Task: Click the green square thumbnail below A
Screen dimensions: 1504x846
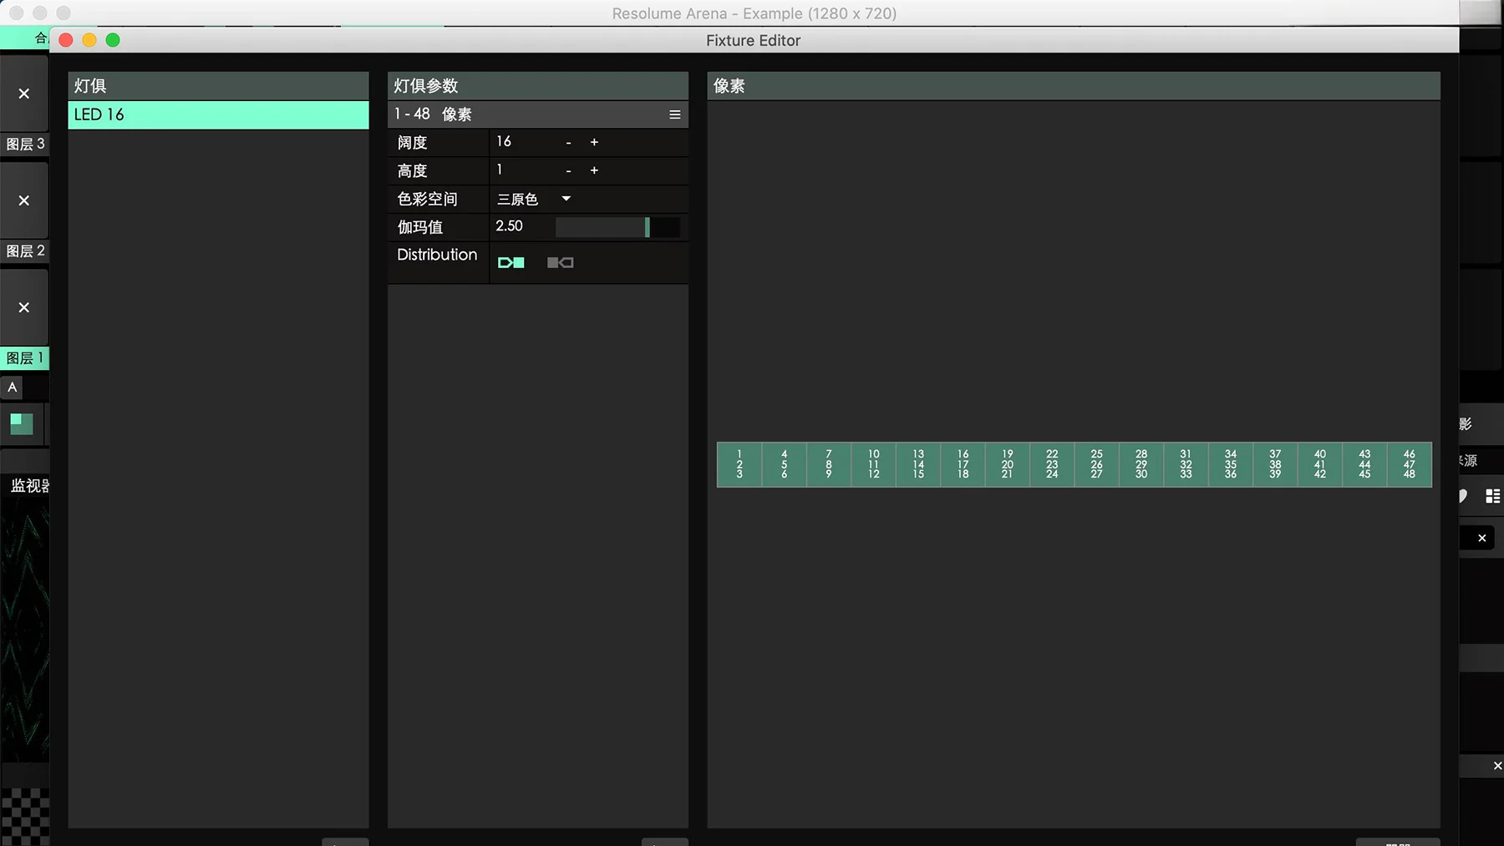Action: pos(22,424)
